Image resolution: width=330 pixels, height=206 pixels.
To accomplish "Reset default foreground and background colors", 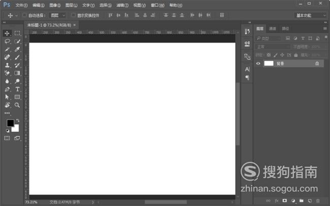I will [x=8, y=131].
